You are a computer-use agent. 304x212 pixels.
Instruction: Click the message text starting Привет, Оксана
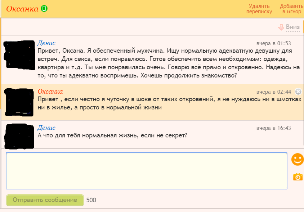(169, 63)
